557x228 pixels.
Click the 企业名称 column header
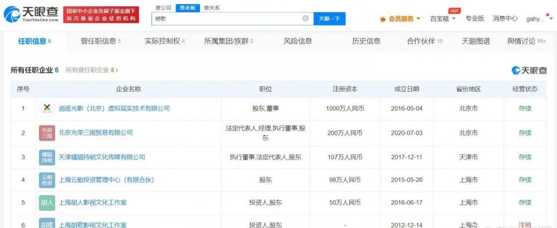[129, 90]
